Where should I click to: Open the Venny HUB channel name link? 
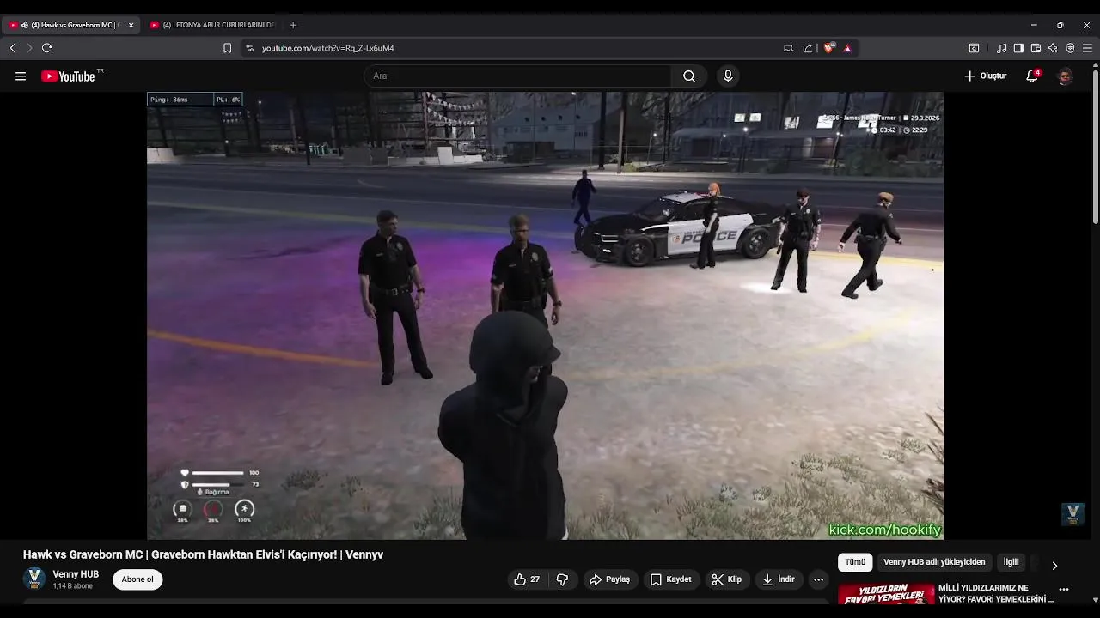click(x=76, y=574)
